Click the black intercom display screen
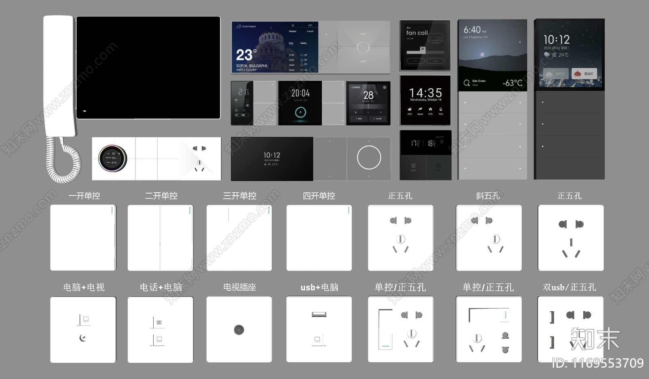This screenshot has width=649, height=379. click(148, 68)
